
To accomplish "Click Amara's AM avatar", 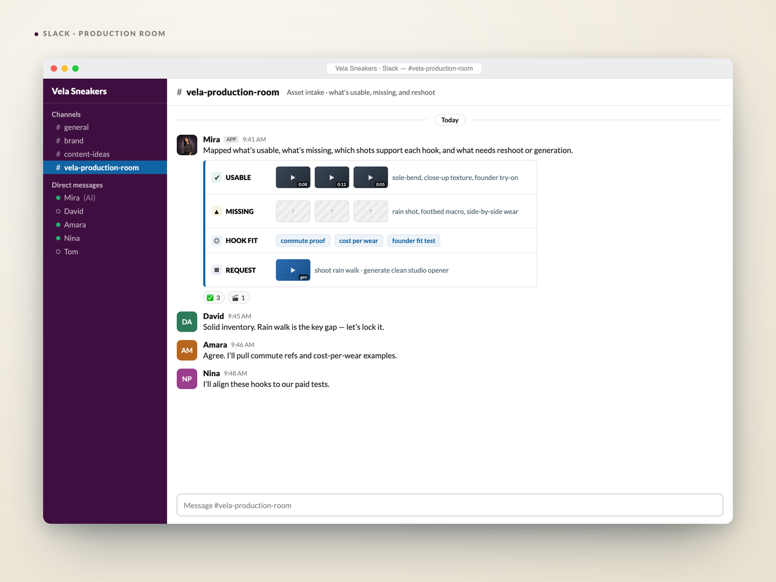I will [x=187, y=350].
